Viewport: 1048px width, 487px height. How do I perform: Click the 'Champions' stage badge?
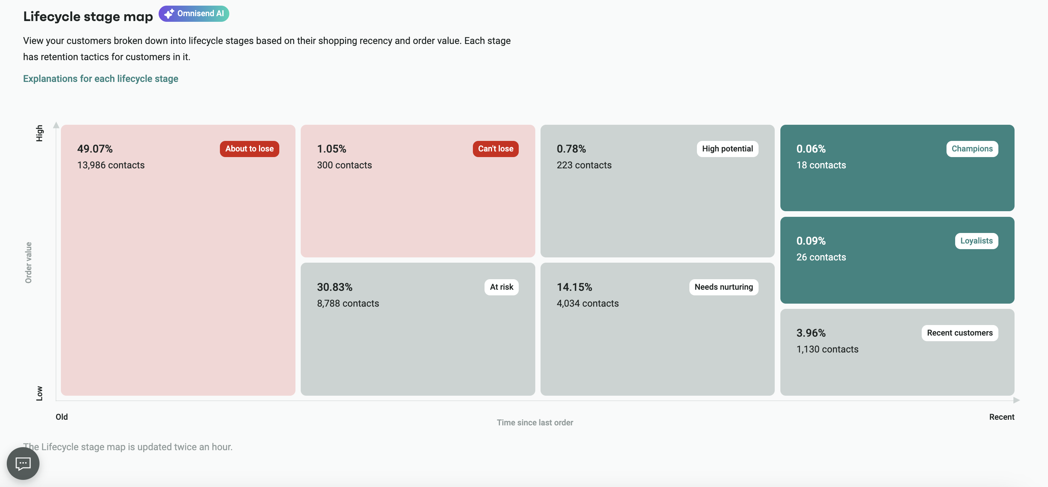tap(972, 148)
